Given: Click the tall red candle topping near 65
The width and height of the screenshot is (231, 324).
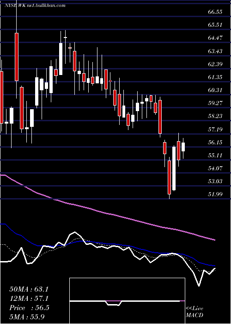Looking at the screenshot, I should (x=17, y=57).
